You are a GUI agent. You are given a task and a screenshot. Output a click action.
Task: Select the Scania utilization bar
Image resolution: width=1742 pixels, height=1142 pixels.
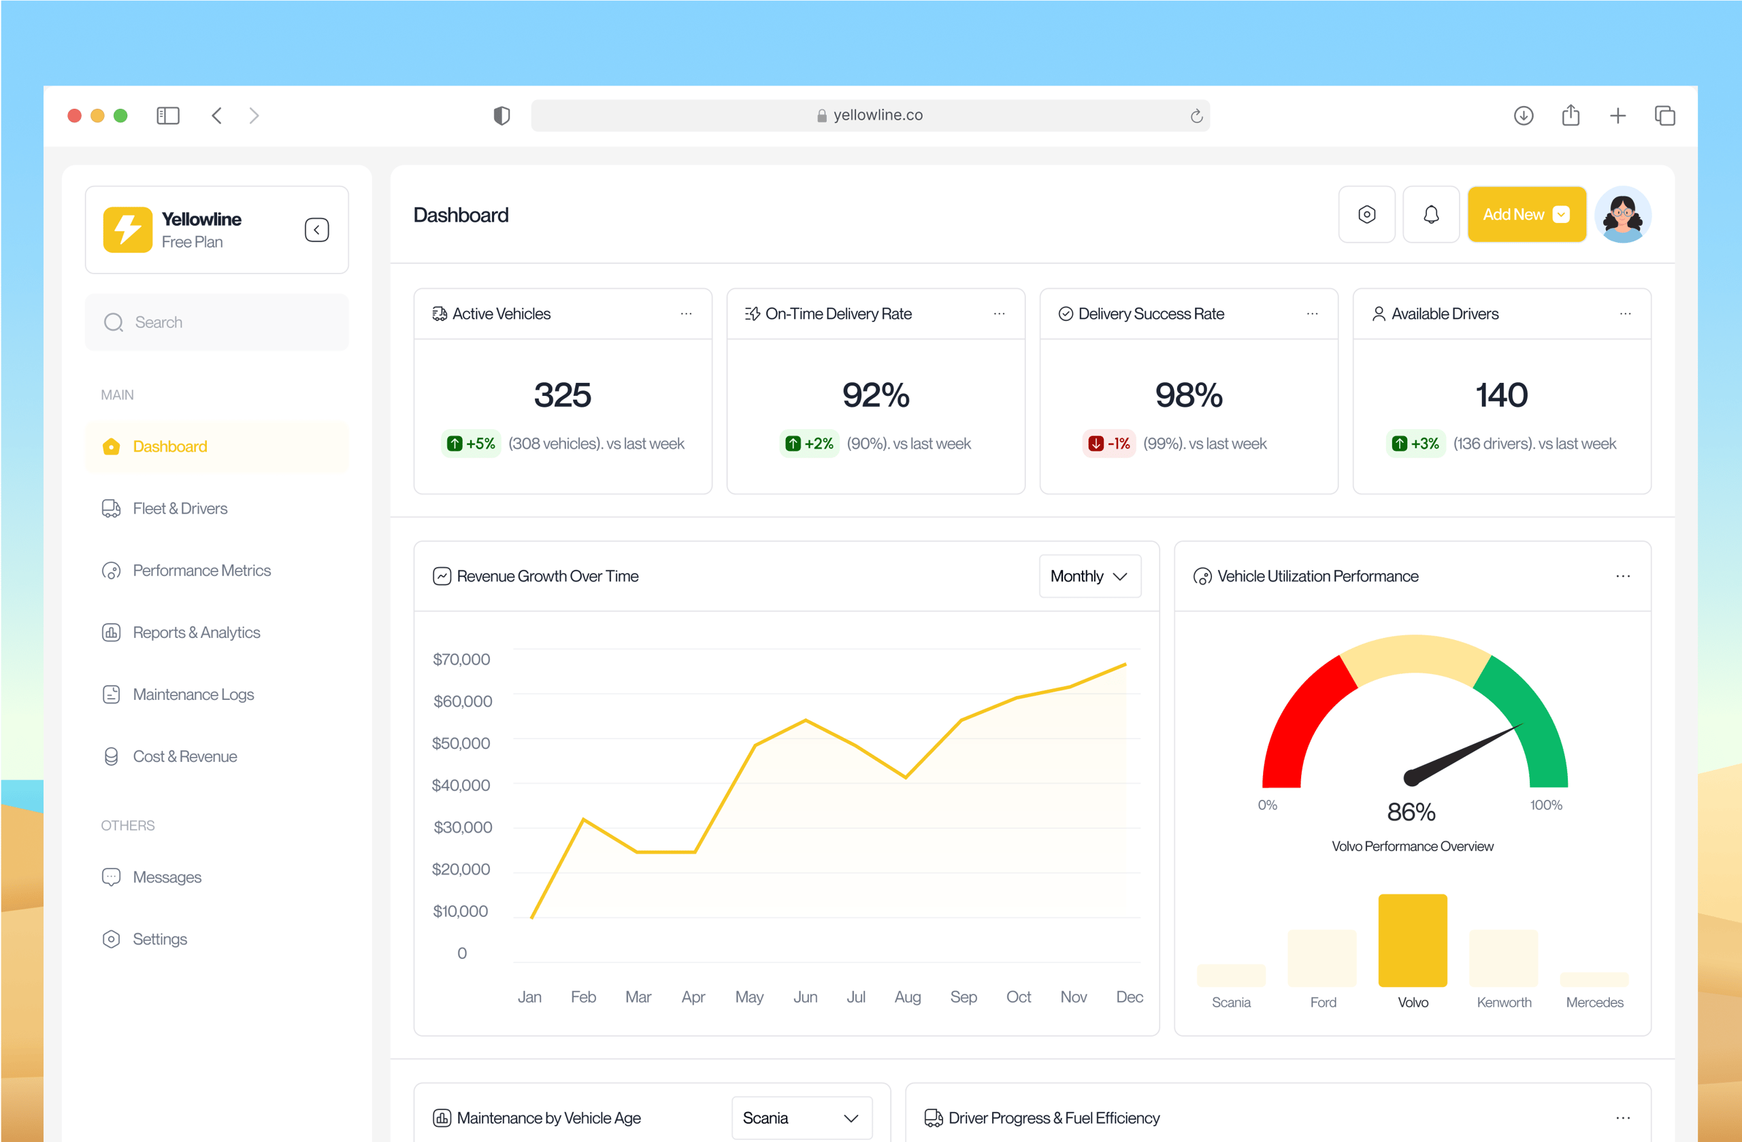[1231, 975]
